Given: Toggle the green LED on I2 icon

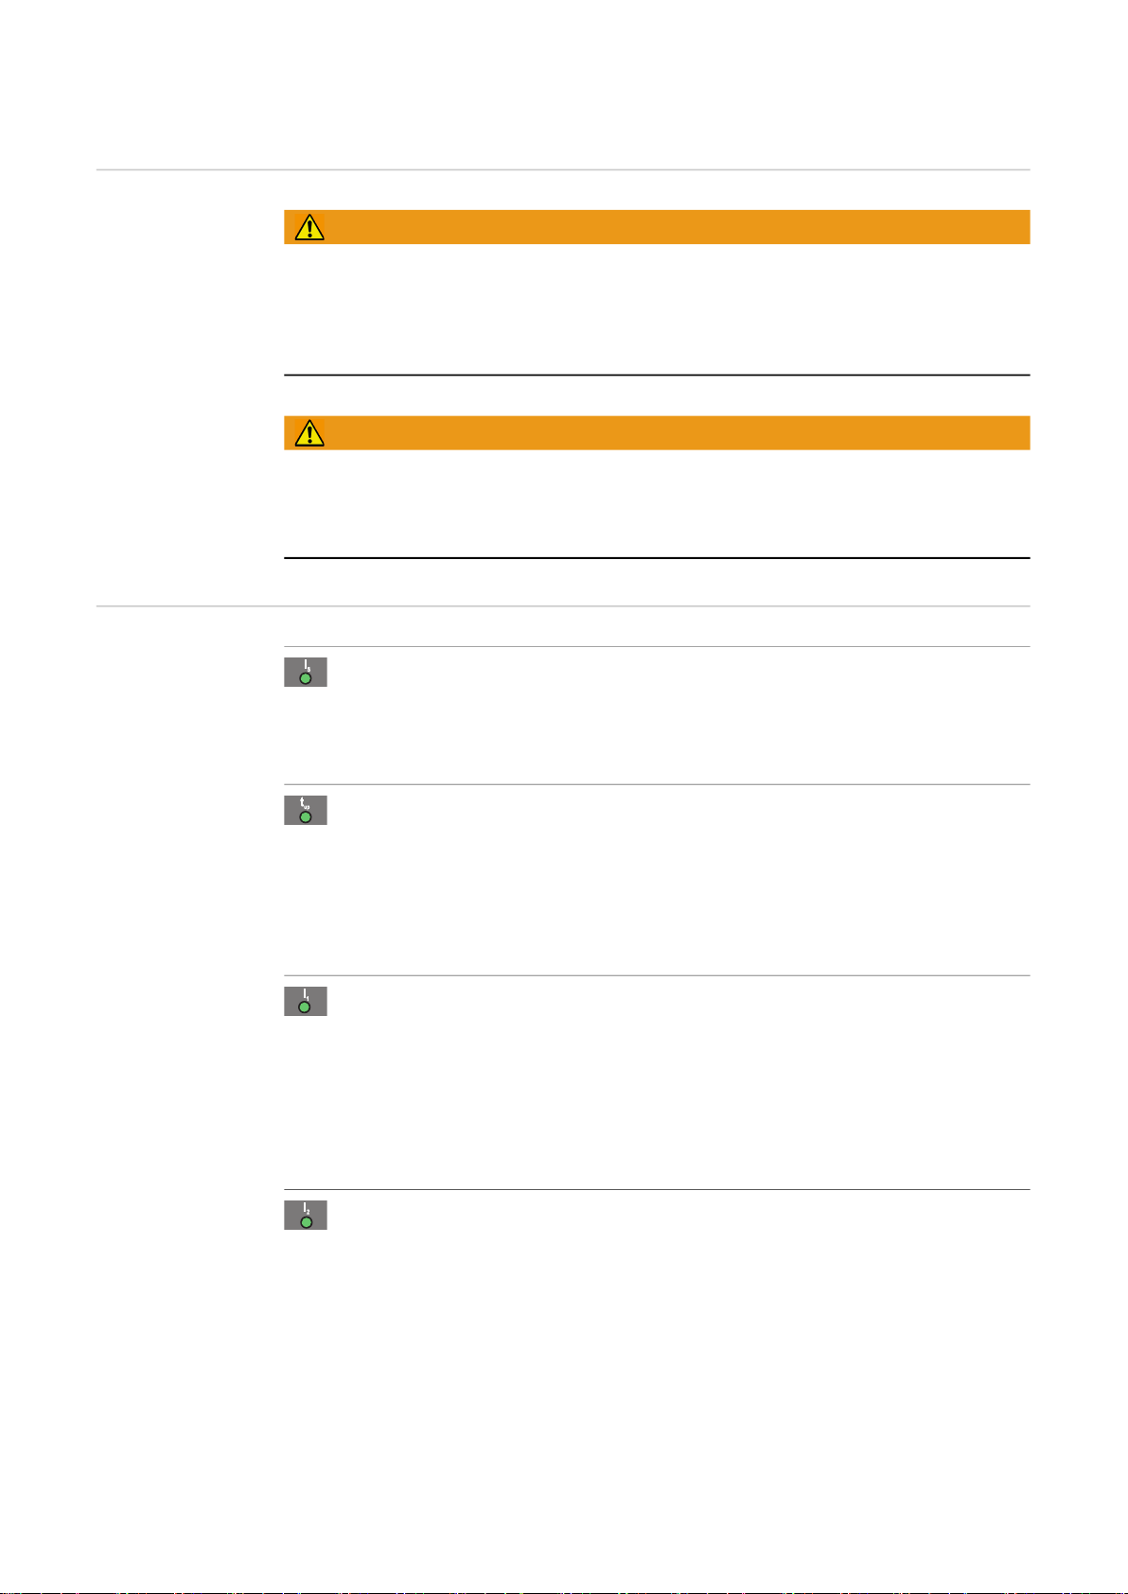Looking at the screenshot, I should pos(306,1221).
